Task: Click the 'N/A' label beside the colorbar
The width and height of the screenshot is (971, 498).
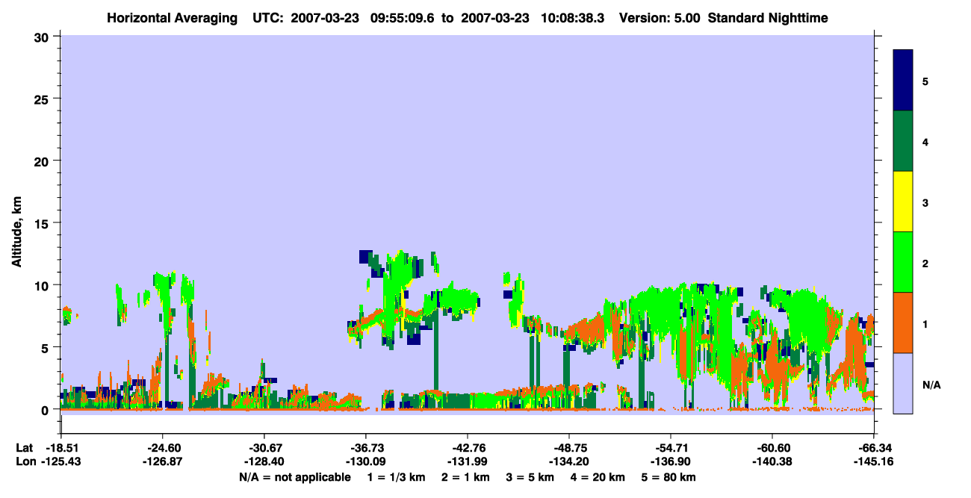Action: click(931, 385)
